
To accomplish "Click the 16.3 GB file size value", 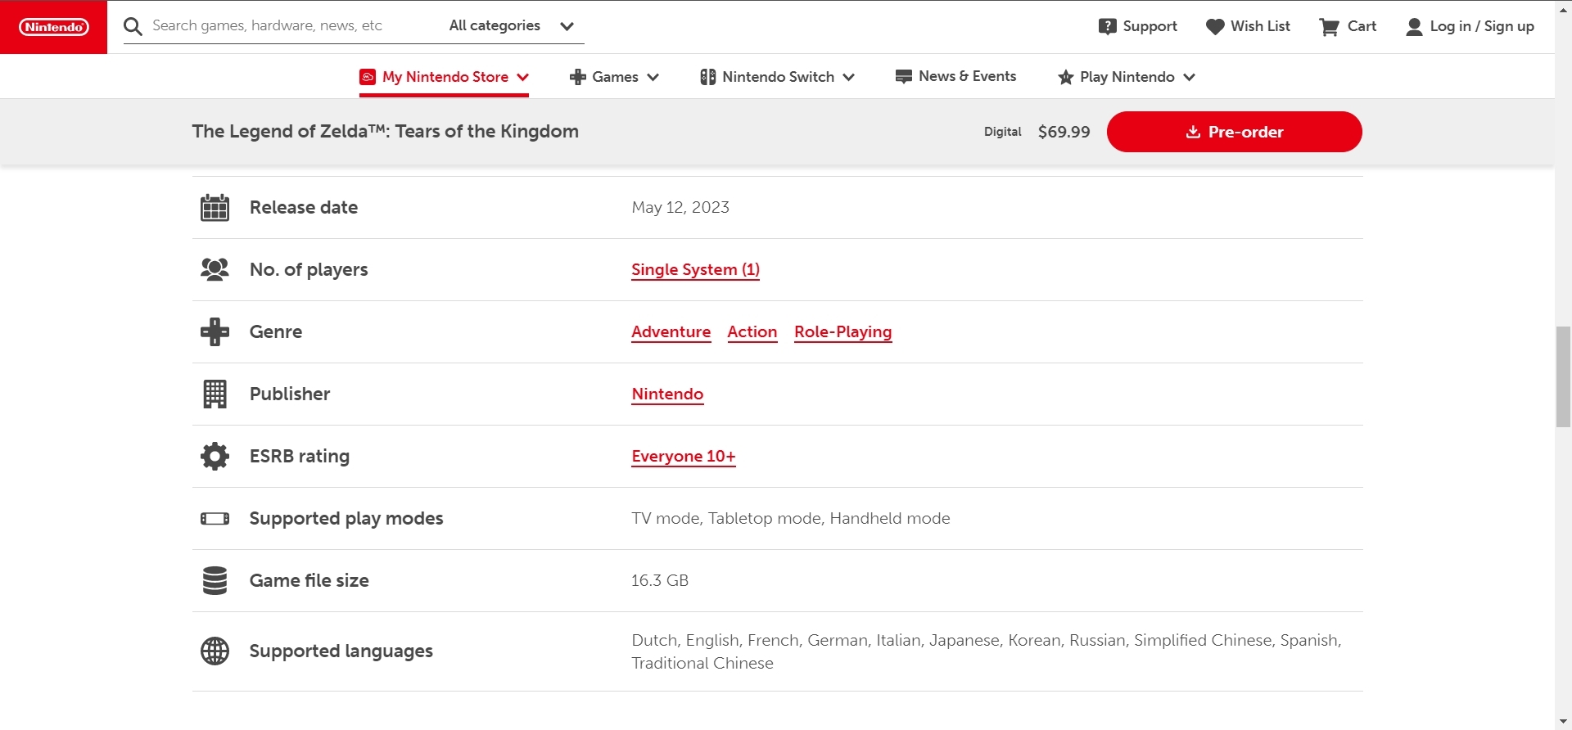I will (660, 580).
